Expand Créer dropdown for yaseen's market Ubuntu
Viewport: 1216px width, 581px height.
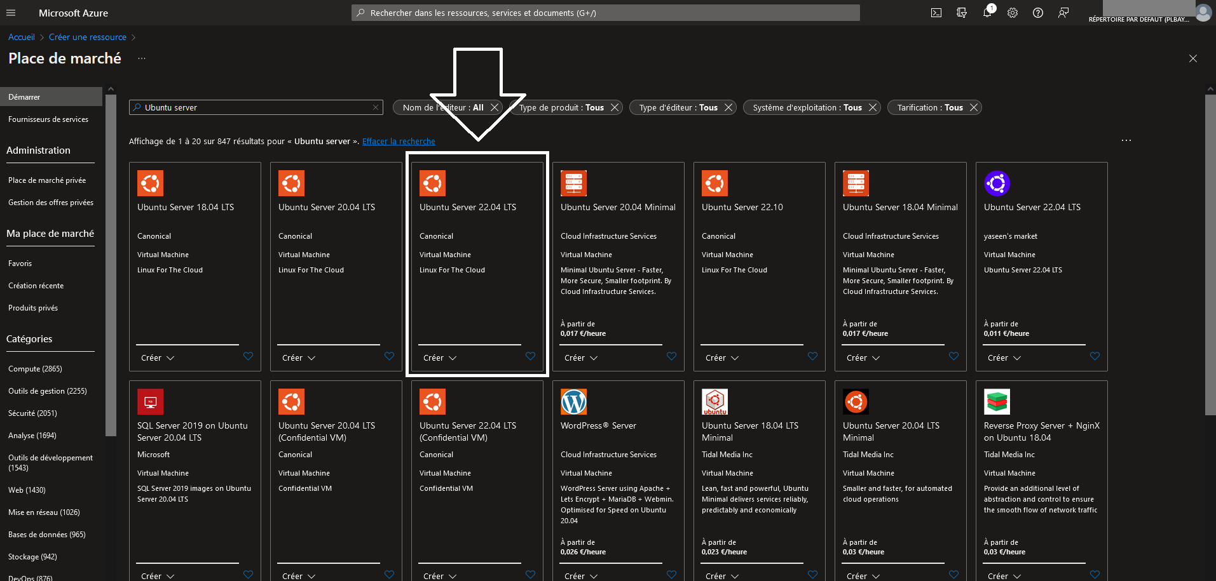(x=1004, y=358)
